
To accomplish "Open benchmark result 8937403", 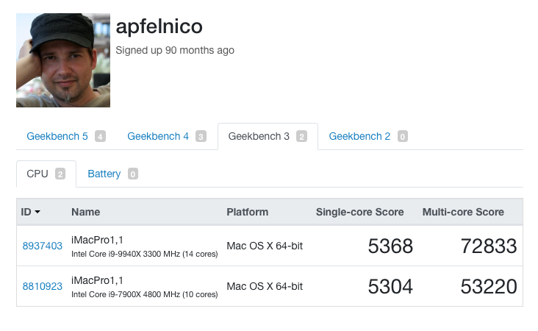I will [x=42, y=246].
